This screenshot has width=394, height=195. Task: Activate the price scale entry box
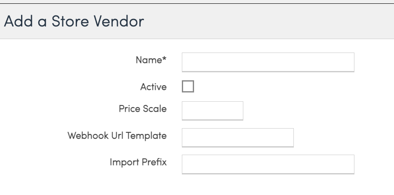pyautogui.click(x=212, y=111)
